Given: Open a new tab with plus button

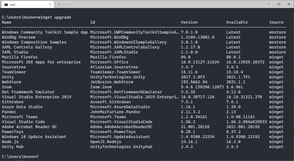Looking at the screenshot, I should tap(59, 5).
